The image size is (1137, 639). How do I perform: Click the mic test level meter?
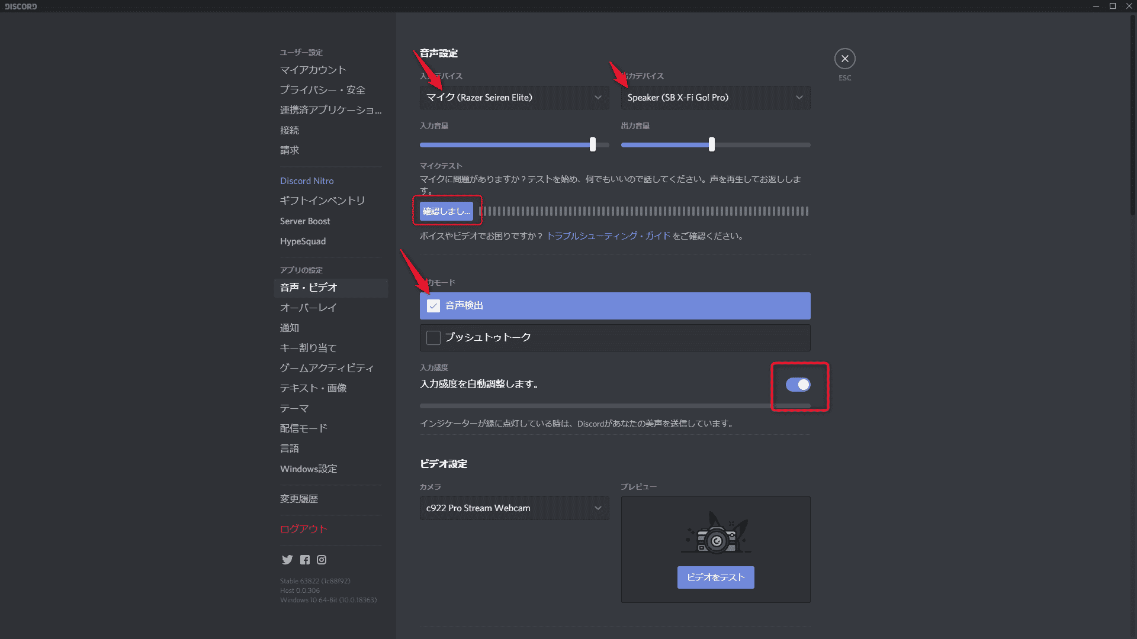tap(644, 211)
